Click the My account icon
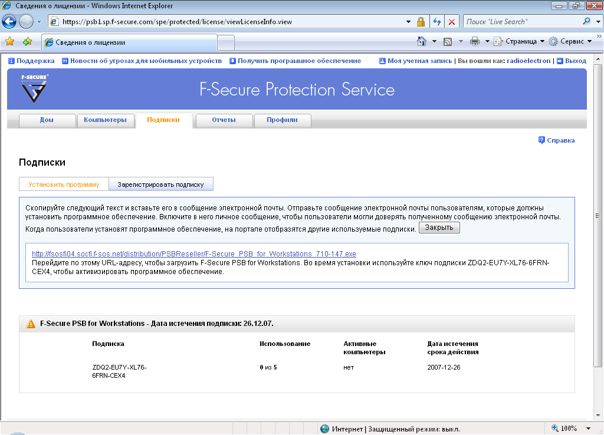This screenshot has height=435, width=604. (x=382, y=61)
